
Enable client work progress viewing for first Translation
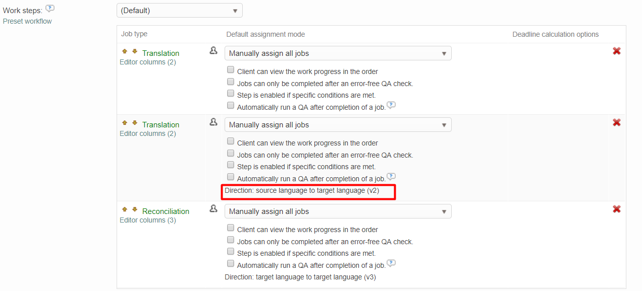[x=231, y=69]
